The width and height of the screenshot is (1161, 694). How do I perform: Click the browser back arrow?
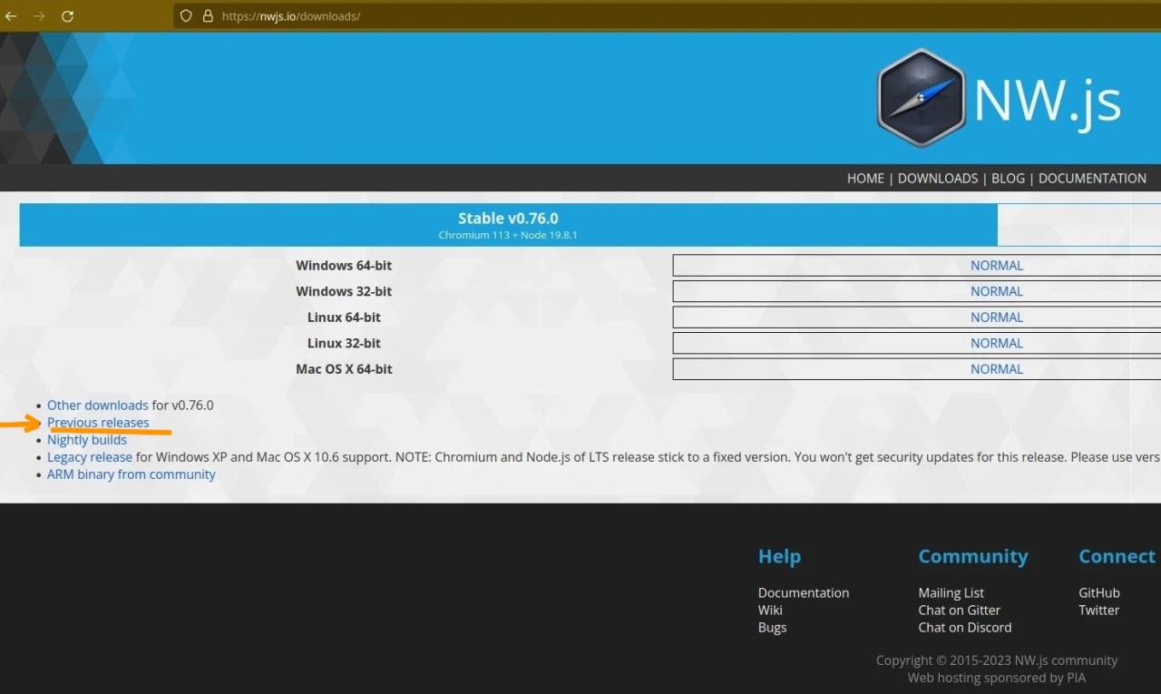tap(11, 16)
